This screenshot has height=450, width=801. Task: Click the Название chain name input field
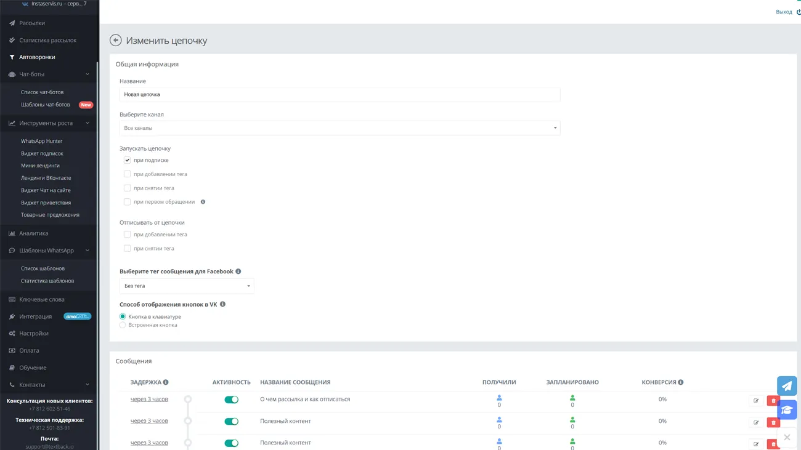point(340,95)
